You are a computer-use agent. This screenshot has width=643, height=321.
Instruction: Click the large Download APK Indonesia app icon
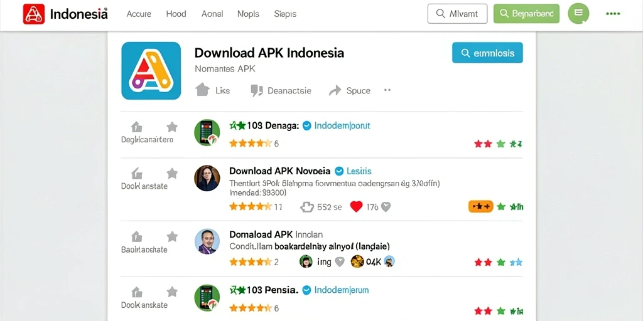tap(151, 70)
